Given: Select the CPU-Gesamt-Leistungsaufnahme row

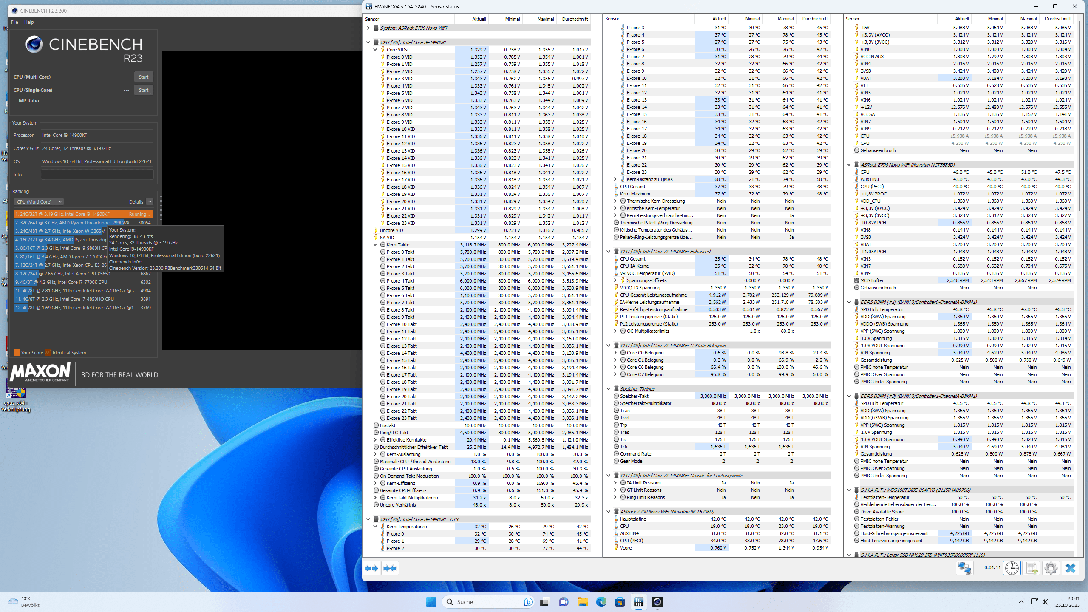Looking at the screenshot, I should (x=722, y=295).
